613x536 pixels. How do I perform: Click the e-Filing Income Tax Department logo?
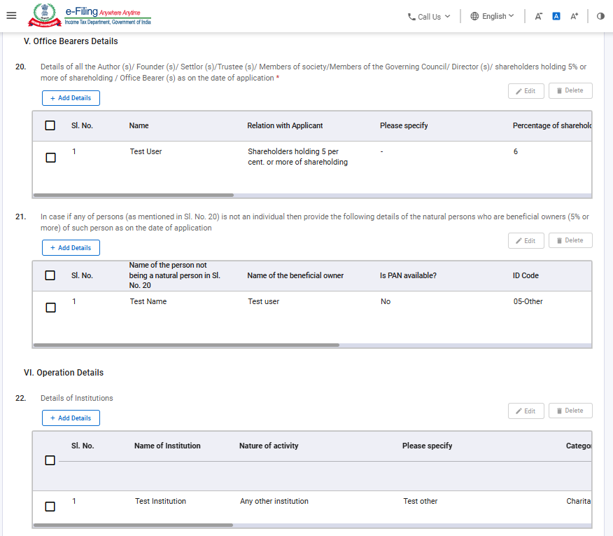(x=90, y=15)
